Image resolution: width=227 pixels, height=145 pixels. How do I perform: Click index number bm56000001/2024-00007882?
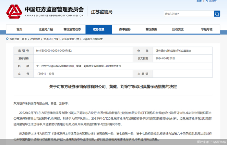tap(54, 51)
